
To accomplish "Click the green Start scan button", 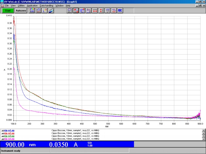I will (8, 11).
